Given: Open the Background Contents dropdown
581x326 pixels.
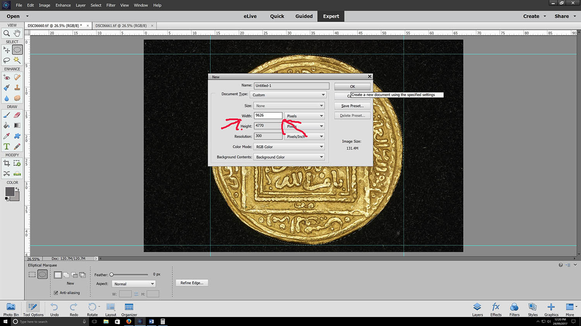Looking at the screenshot, I should (289, 157).
